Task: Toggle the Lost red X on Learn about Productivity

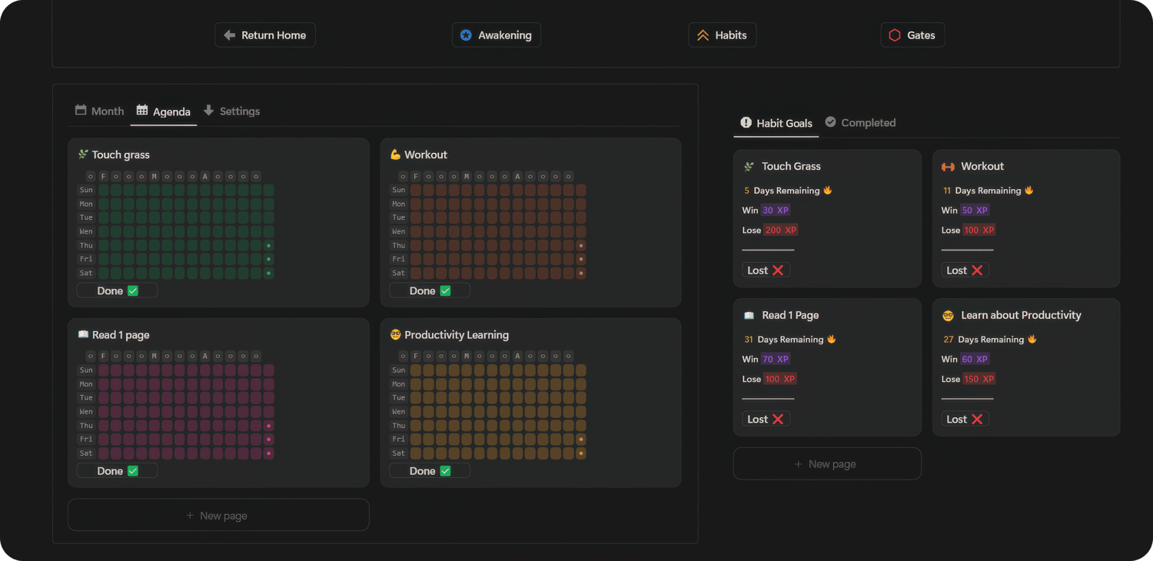Action: 977,420
